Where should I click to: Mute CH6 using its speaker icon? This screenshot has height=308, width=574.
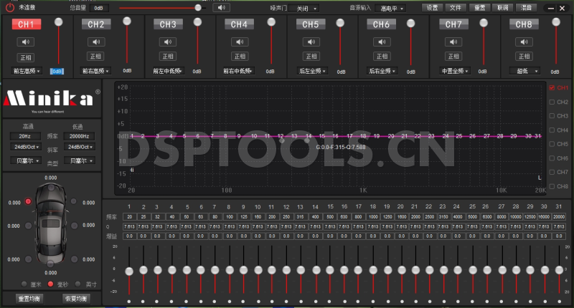(382, 42)
